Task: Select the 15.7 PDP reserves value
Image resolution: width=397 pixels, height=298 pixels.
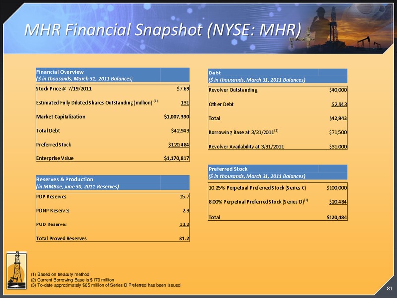Action: pos(184,197)
